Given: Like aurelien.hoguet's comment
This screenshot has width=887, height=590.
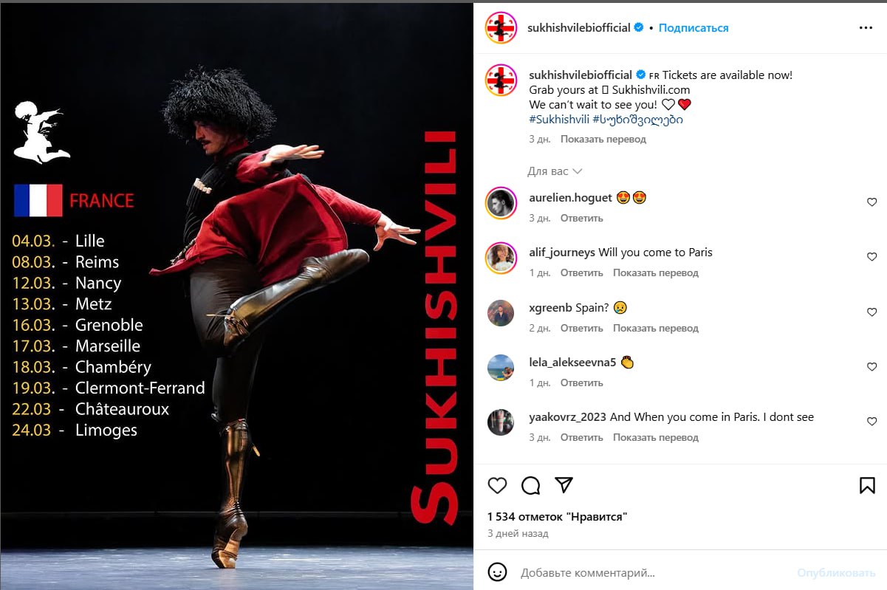Looking at the screenshot, I should point(871,202).
